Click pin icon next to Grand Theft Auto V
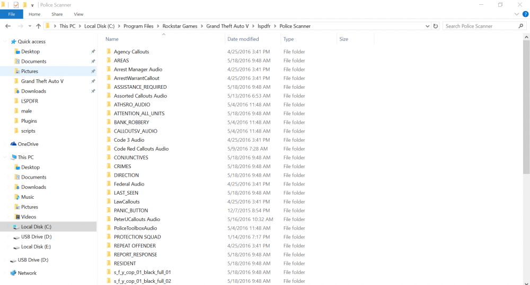 (x=93, y=81)
